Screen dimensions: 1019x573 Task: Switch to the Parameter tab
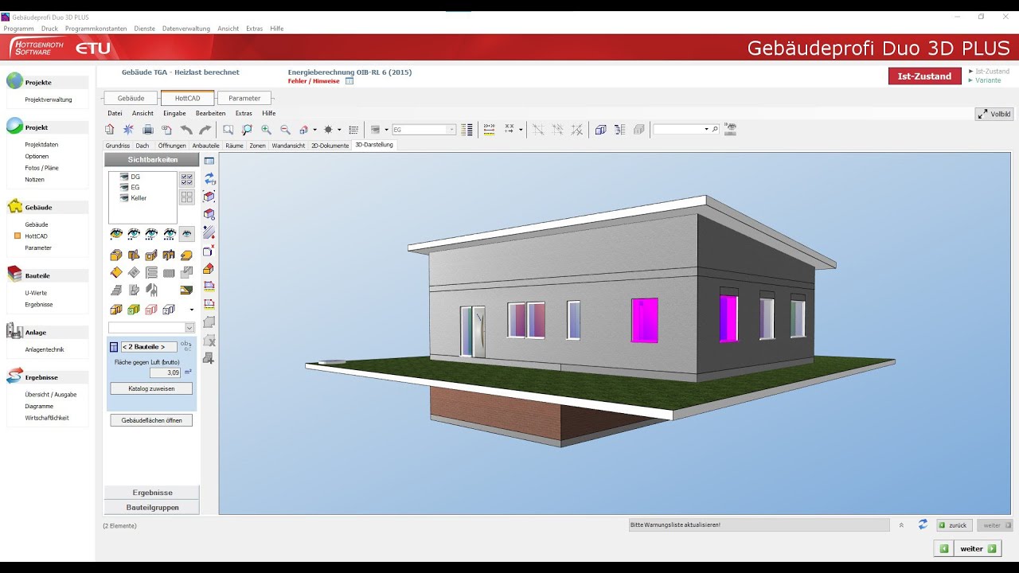pyautogui.click(x=244, y=98)
